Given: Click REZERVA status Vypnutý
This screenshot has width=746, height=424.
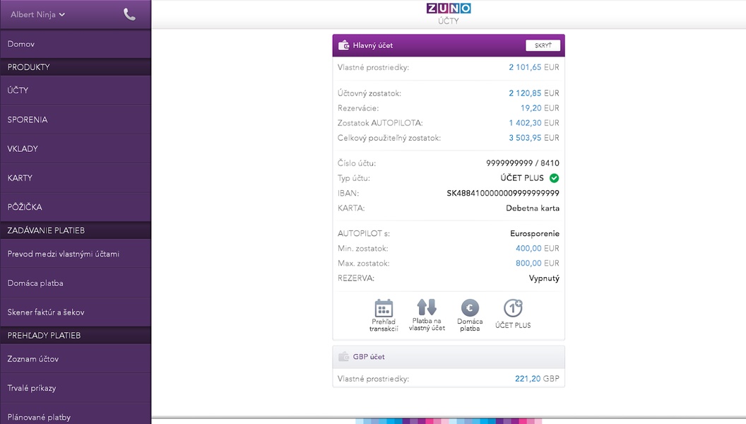Looking at the screenshot, I should [544, 278].
